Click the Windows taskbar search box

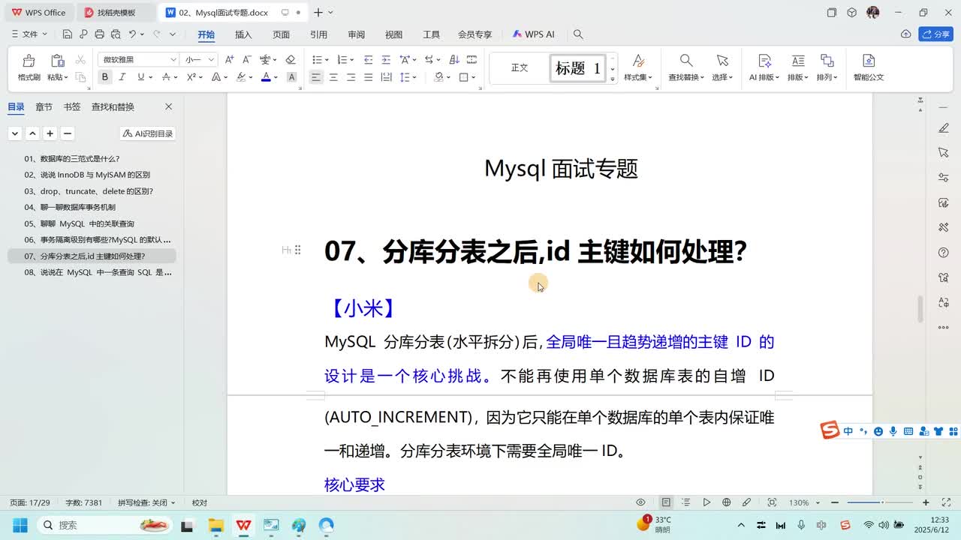[x=104, y=525]
